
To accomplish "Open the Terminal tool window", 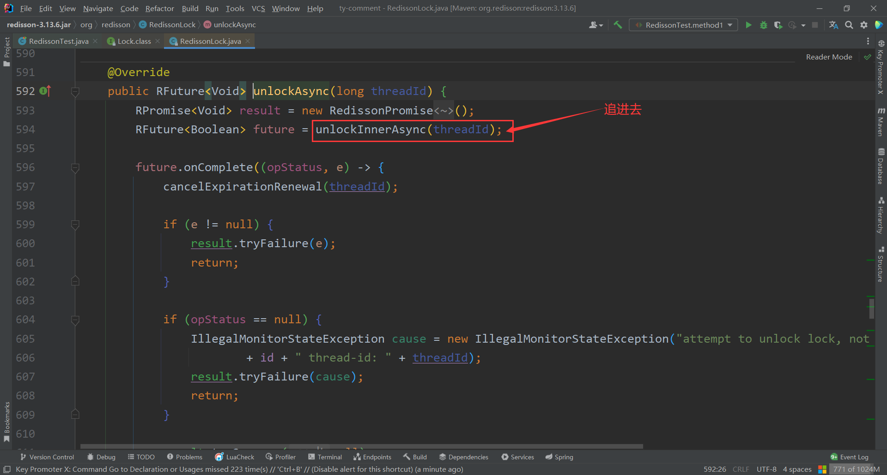I will [x=325, y=457].
